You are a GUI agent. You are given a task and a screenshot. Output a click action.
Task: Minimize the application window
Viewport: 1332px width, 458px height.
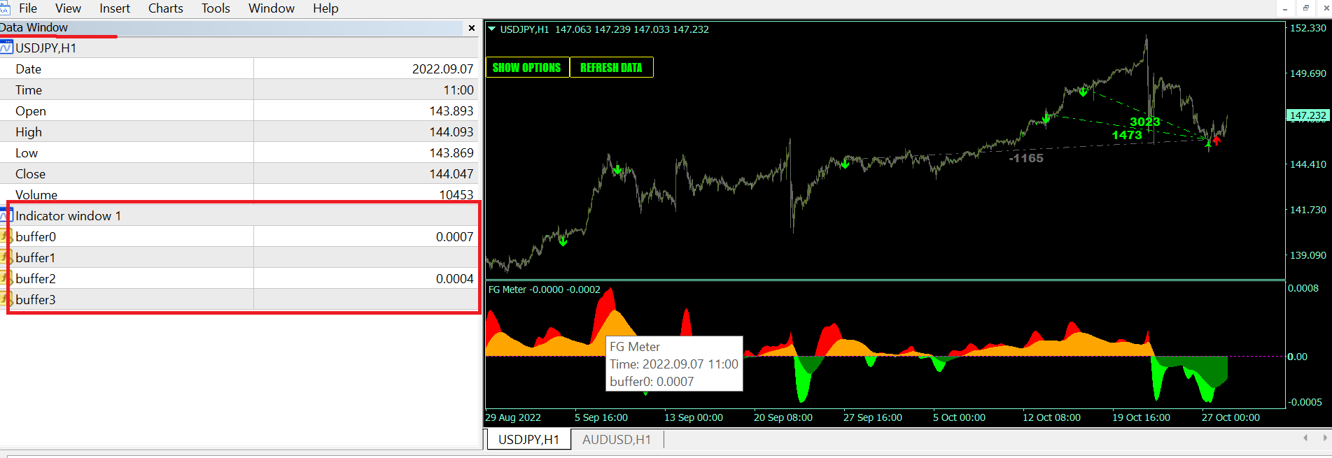point(1285,8)
